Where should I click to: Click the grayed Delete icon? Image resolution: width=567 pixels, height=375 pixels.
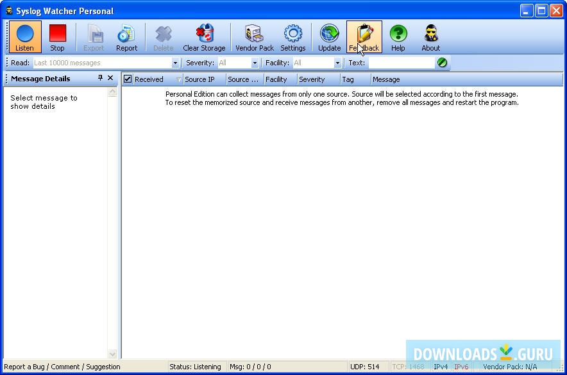tap(163, 37)
